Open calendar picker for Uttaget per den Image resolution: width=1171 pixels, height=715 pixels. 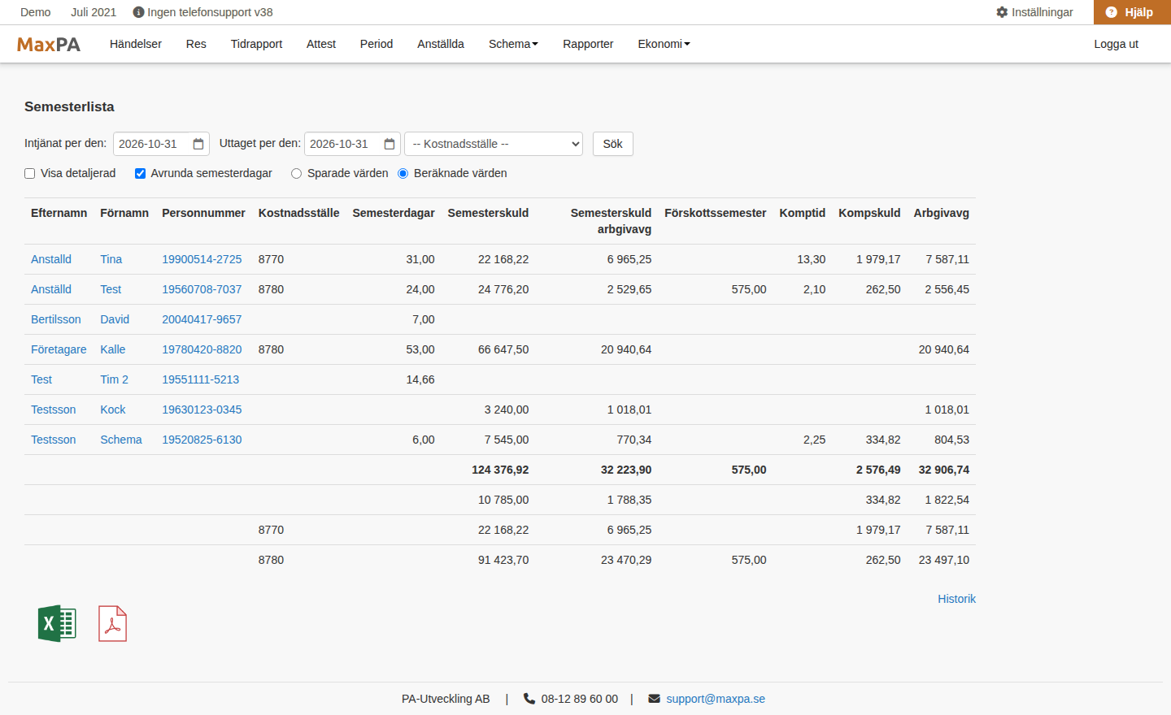tap(390, 144)
